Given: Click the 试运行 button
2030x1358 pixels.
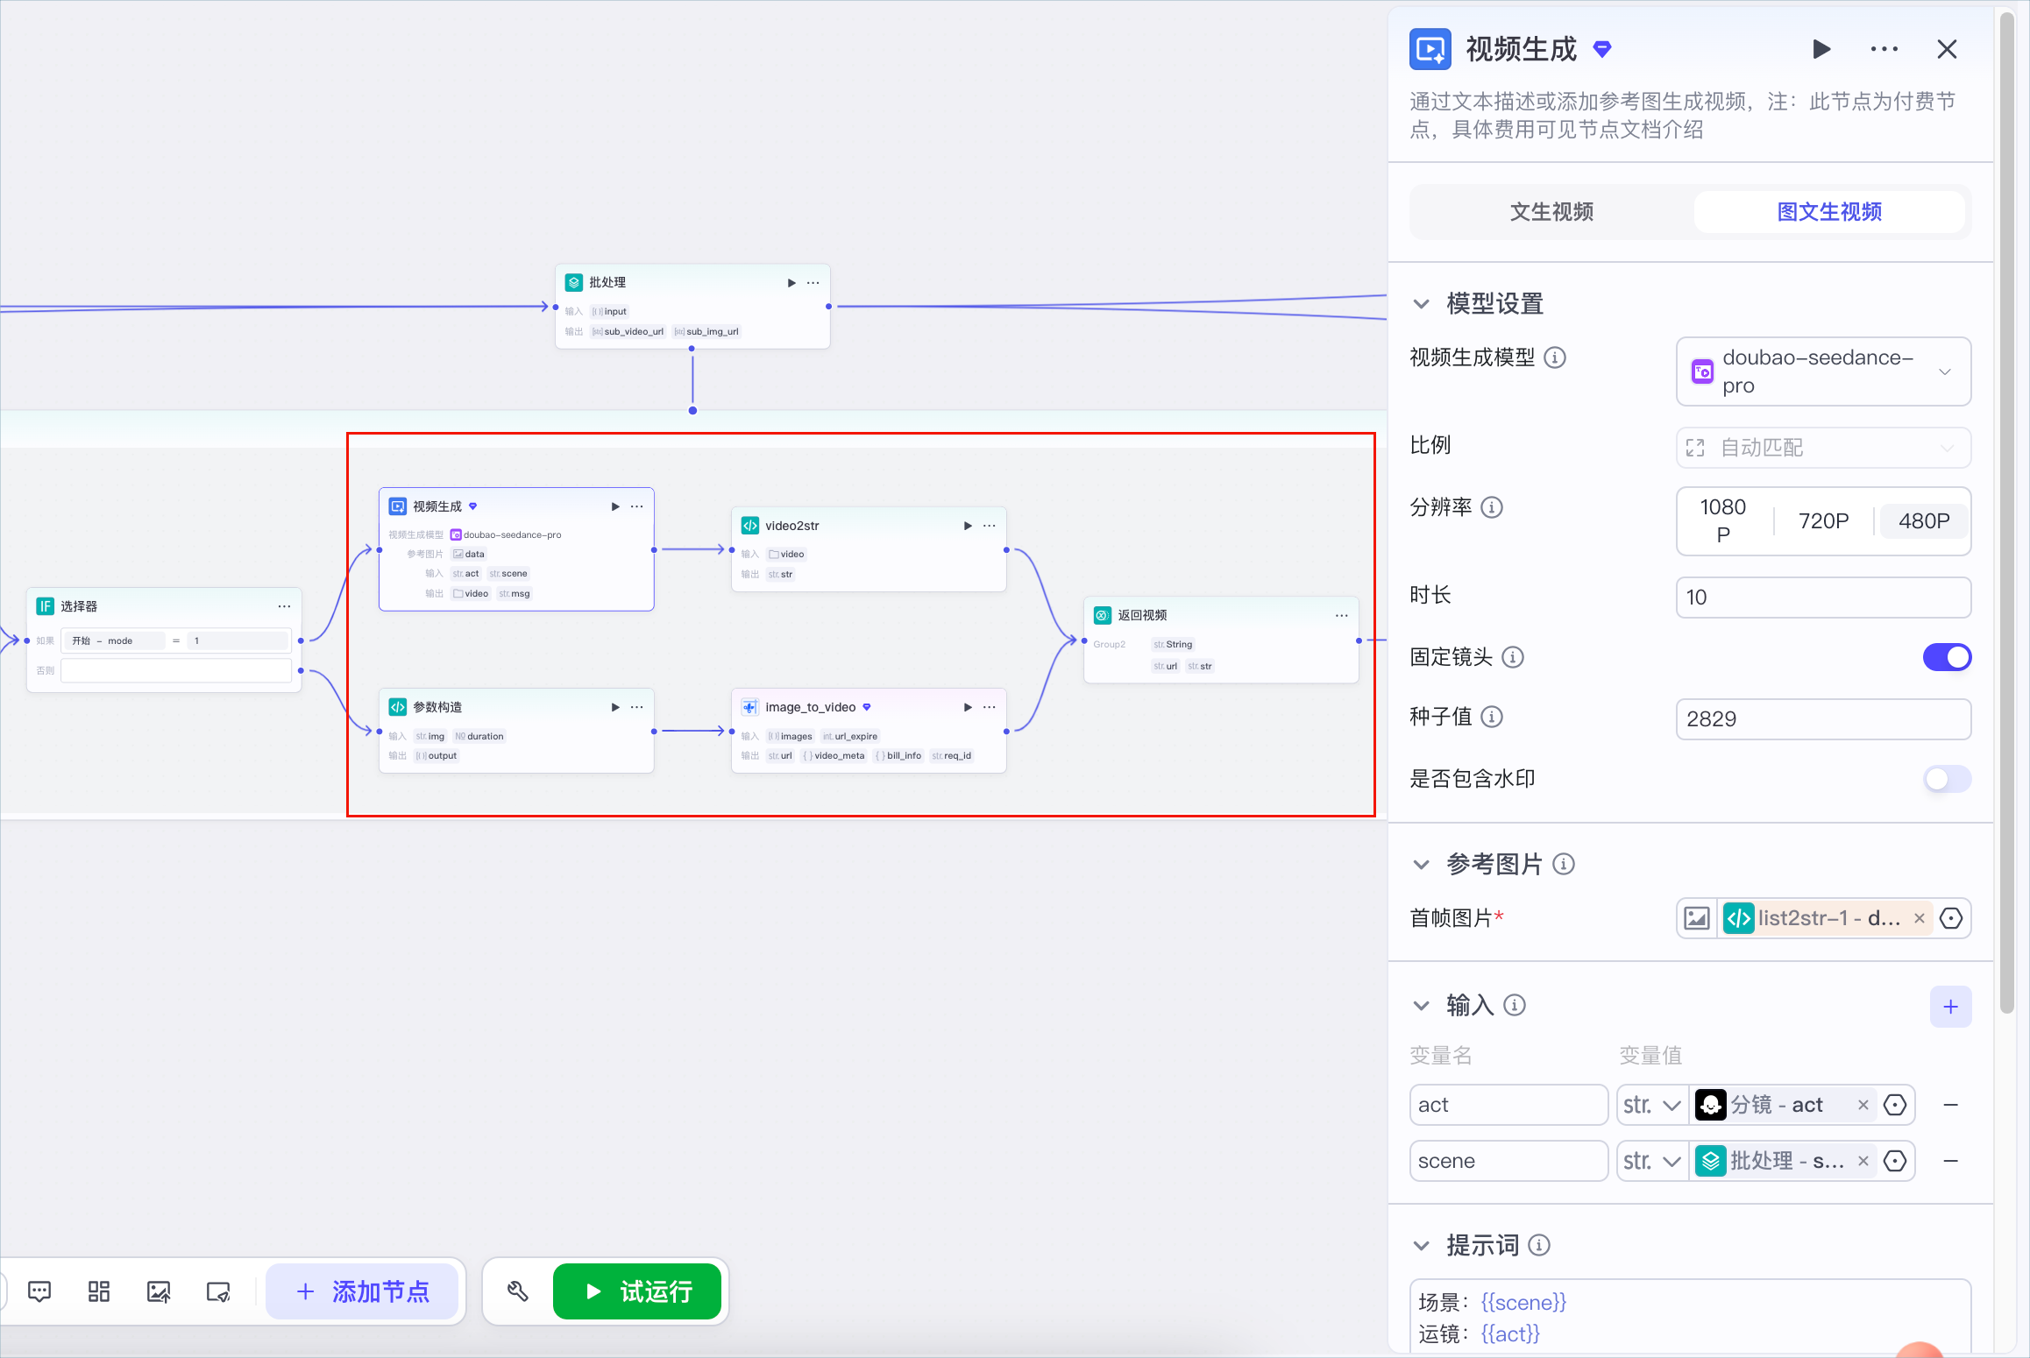Looking at the screenshot, I should [637, 1291].
